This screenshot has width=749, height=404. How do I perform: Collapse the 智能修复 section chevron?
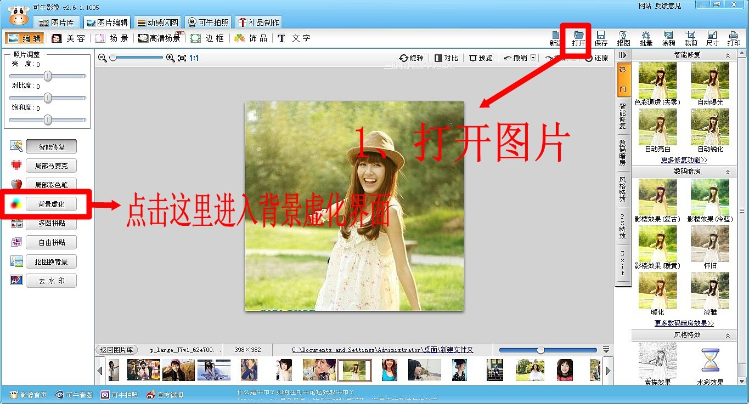(x=728, y=55)
